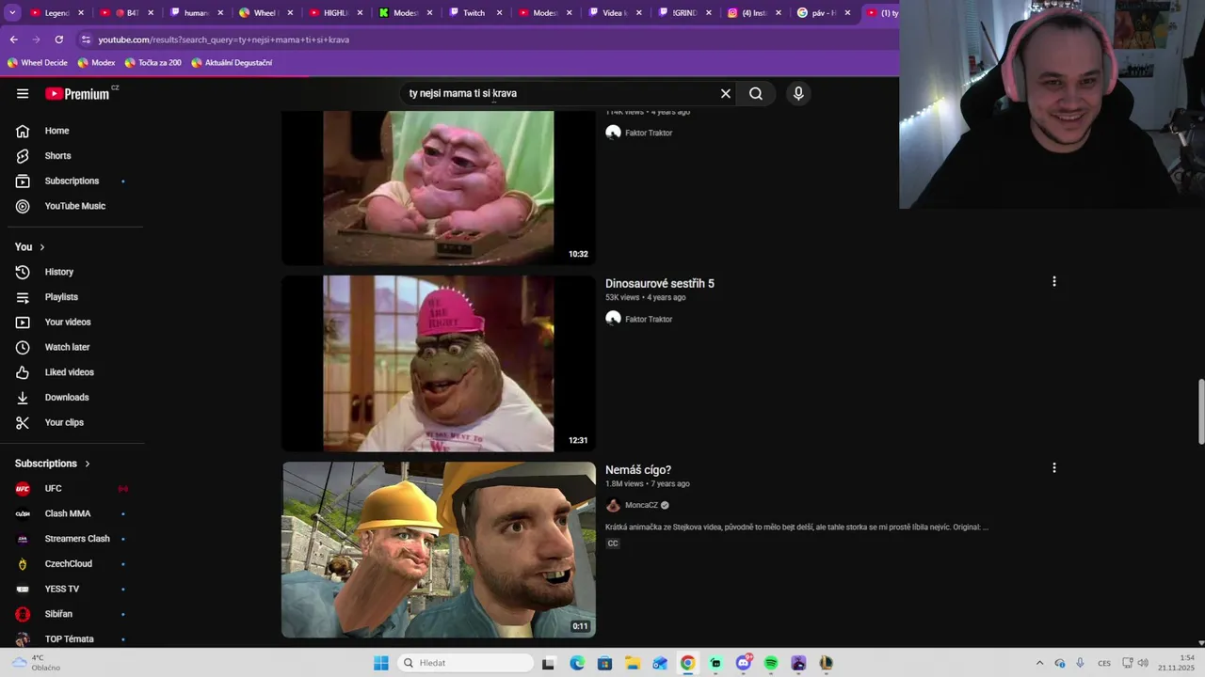Run search with the magnifier button
The width and height of the screenshot is (1205, 677).
coord(756,94)
